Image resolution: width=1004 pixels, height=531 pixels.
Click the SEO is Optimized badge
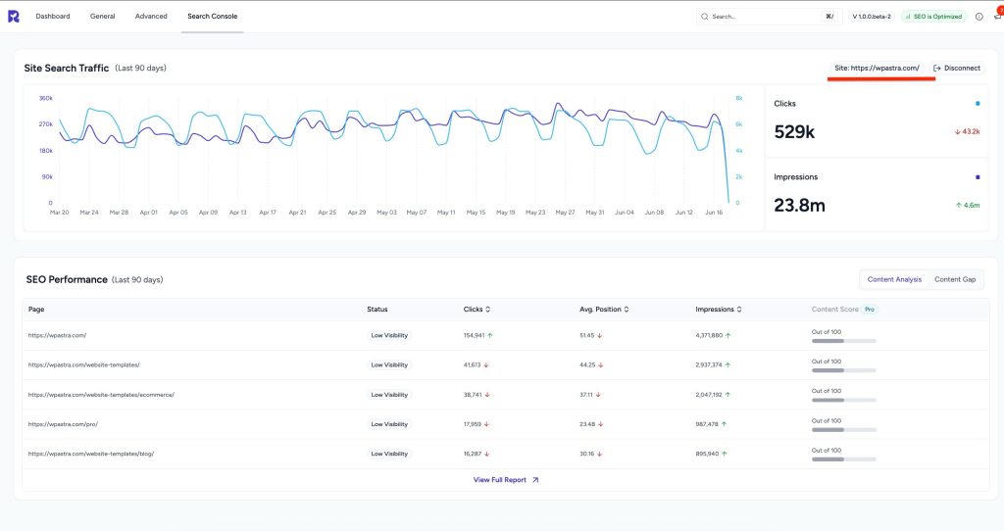pyautogui.click(x=934, y=17)
